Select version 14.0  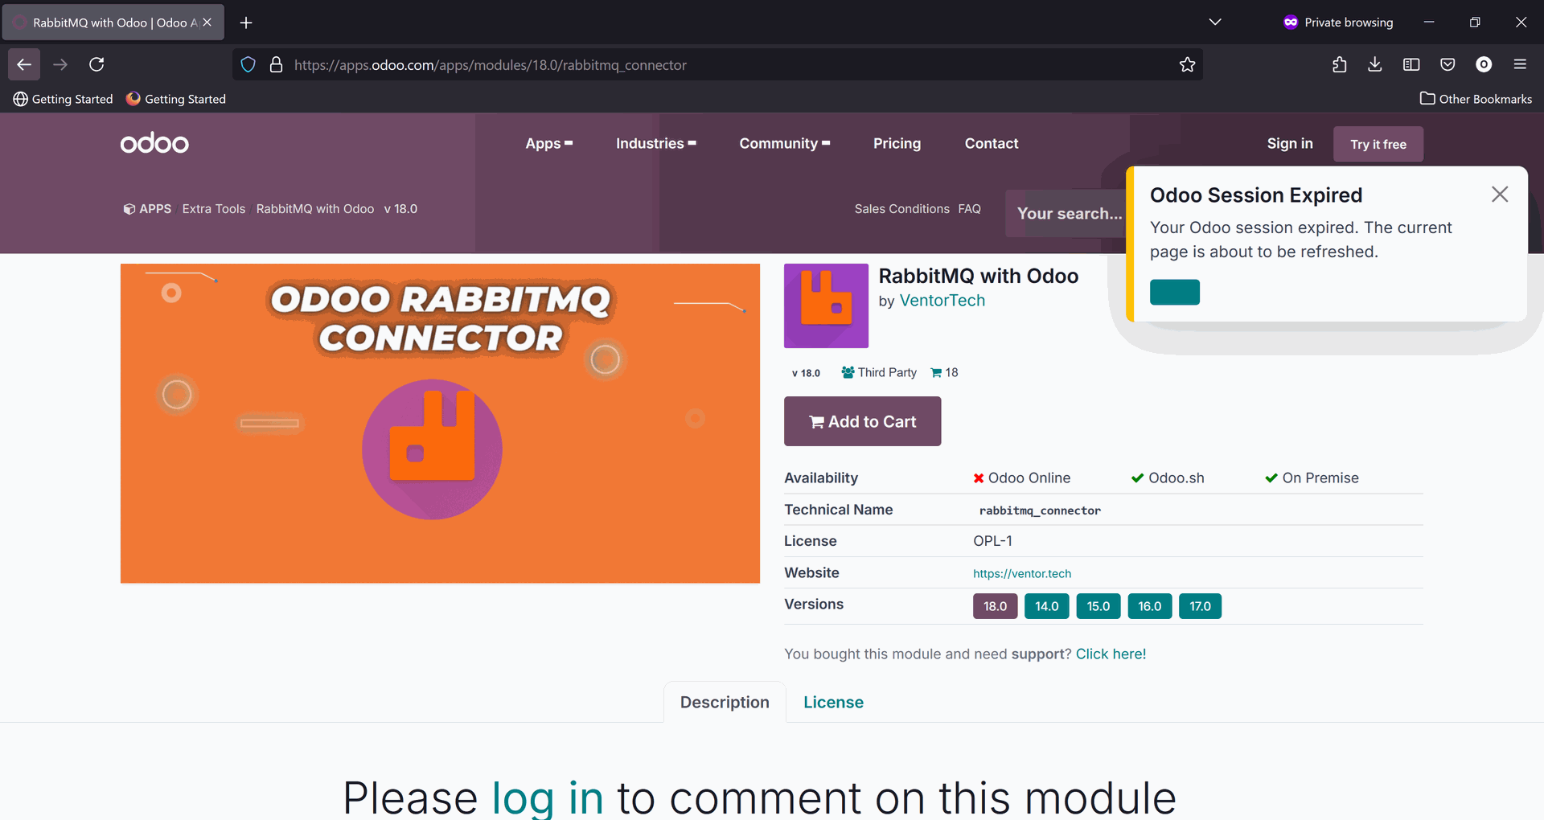[1046, 606]
